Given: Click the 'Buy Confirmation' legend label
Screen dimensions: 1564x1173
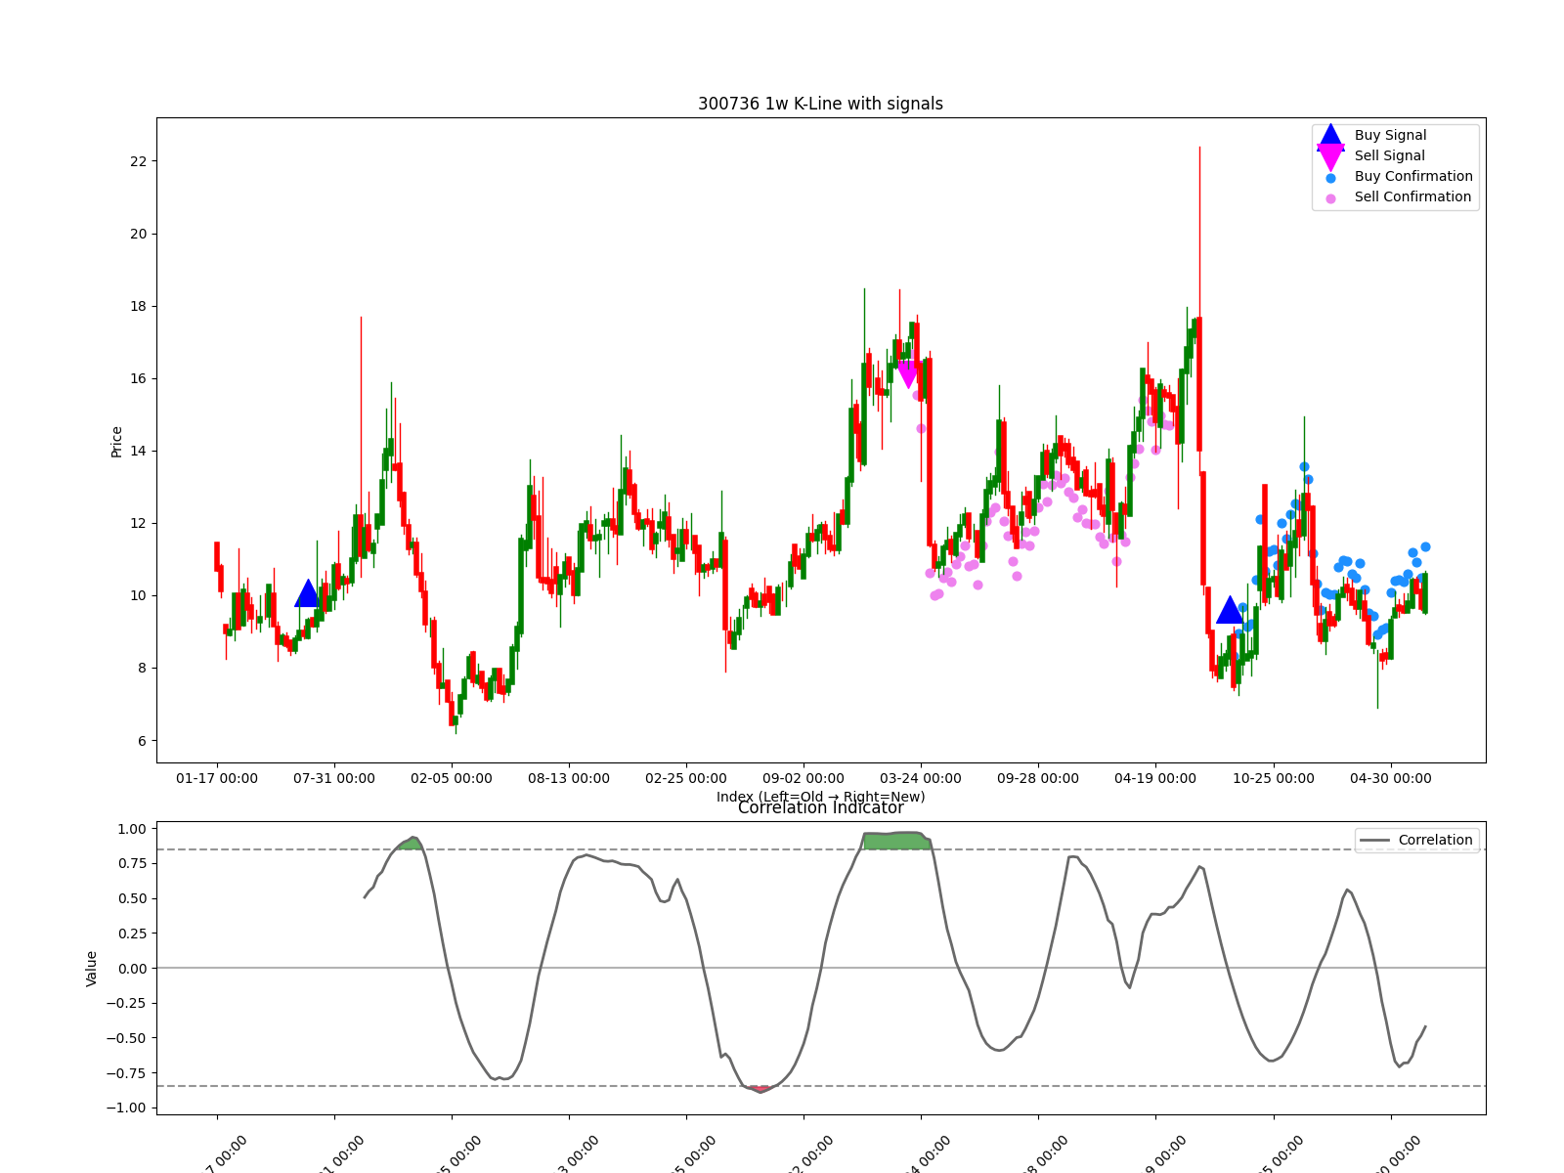Looking at the screenshot, I should [x=1413, y=177].
